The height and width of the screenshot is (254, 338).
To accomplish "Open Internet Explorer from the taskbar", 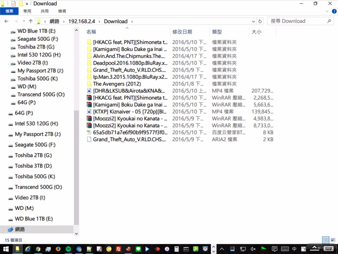I will pos(27,249).
